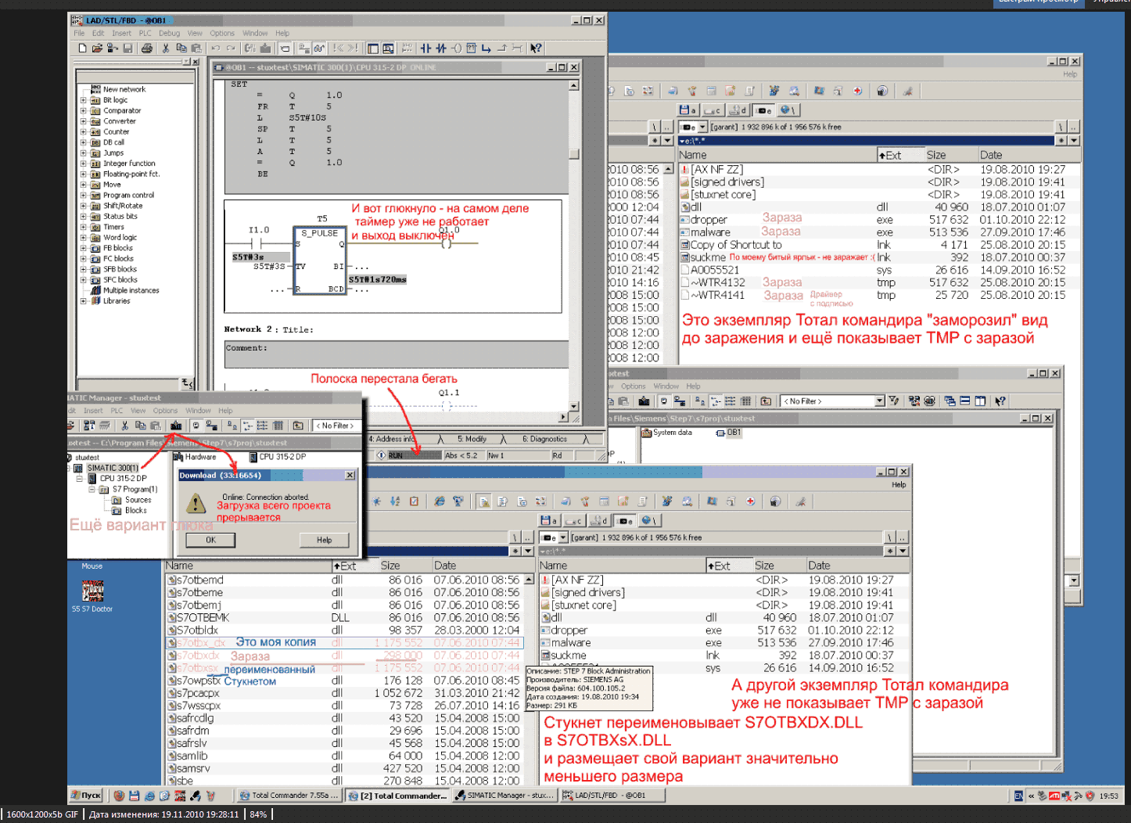Image resolution: width=1131 pixels, height=823 pixels.
Task: Expand the Timers folder in element tree
Action: [83, 227]
